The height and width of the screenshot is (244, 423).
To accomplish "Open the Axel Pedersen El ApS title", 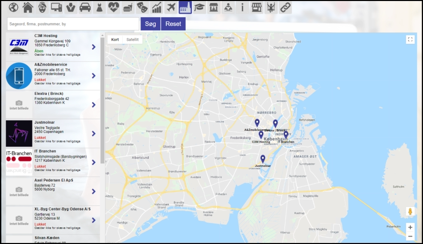I will click(x=54, y=180).
